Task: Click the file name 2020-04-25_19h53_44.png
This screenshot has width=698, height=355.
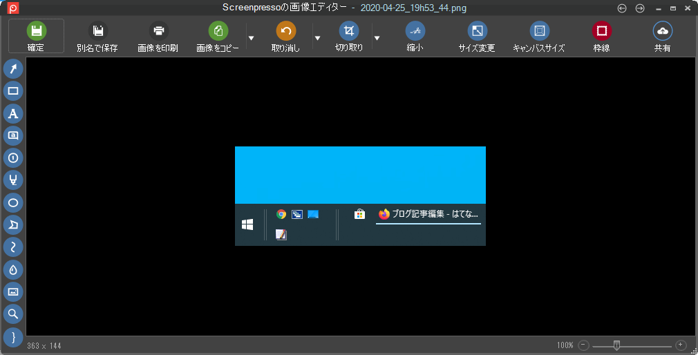Action: pyautogui.click(x=413, y=8)
